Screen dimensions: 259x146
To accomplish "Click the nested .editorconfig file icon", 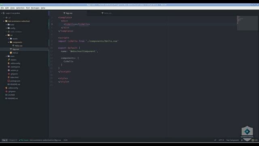I will click(x=9, y=63).
